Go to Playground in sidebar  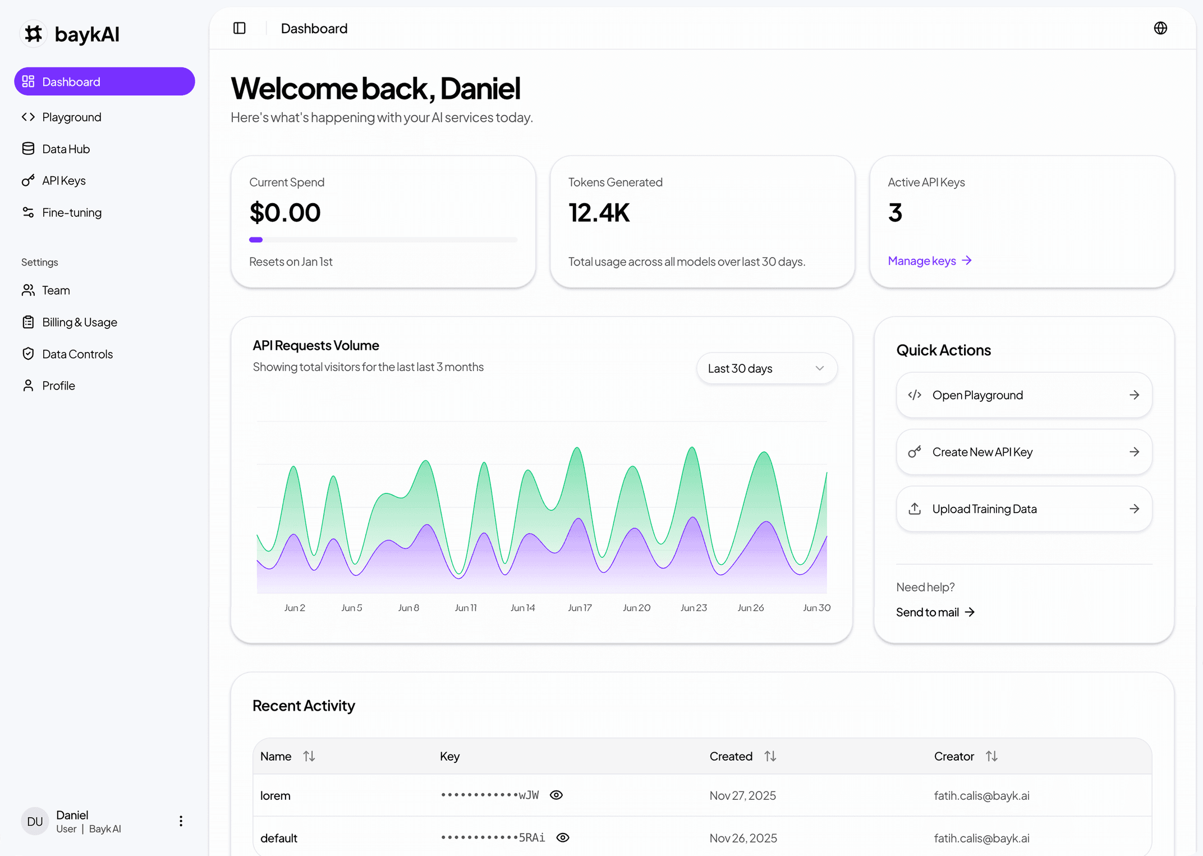tap(104, 117)
